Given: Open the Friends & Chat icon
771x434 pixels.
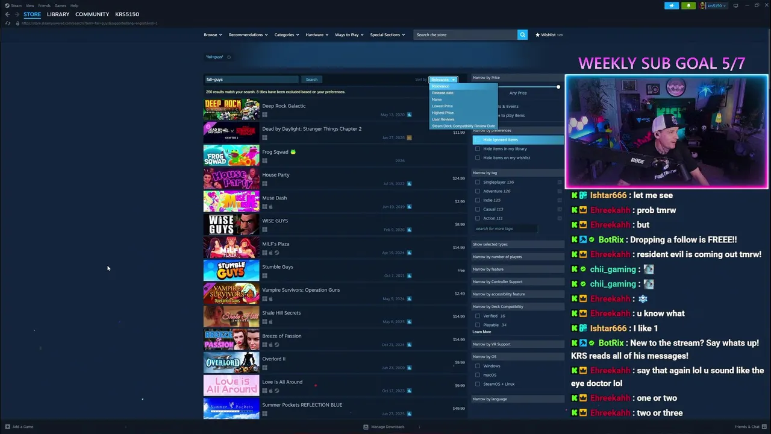Looking at the screenshot, I should coord(764,427).
